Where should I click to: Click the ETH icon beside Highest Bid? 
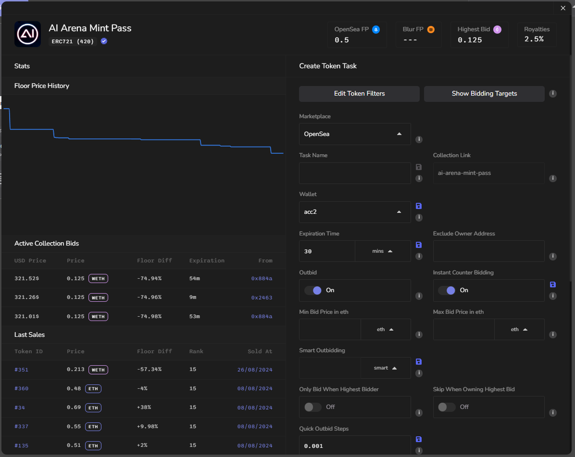coord(497,29)
